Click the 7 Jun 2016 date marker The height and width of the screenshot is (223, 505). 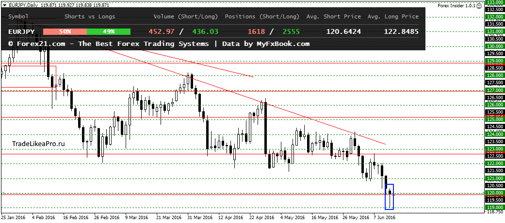pos(385,218)
